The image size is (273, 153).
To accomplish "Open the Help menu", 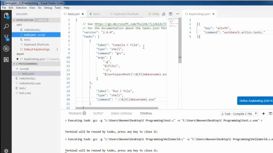I will point(67,8).
